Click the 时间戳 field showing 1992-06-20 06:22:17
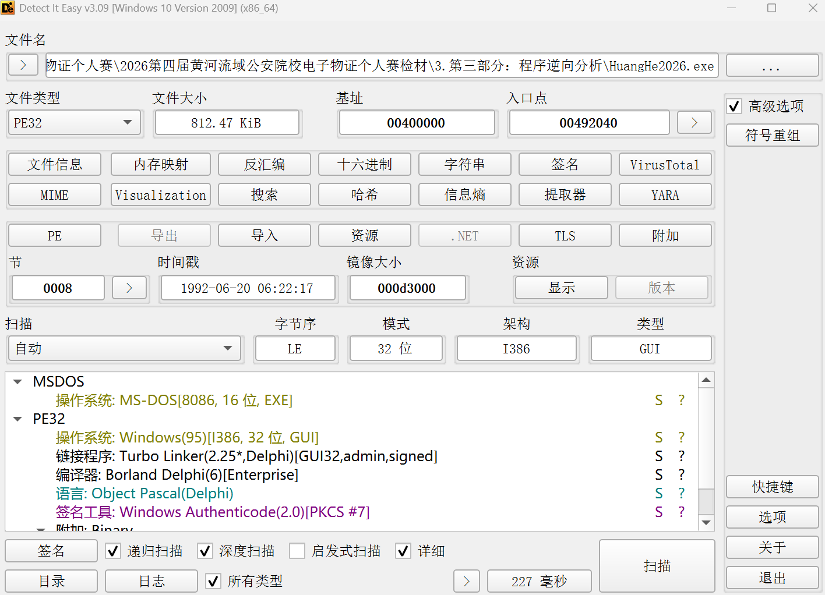This screenshot has height=595, width=825. tap(248, 288)
